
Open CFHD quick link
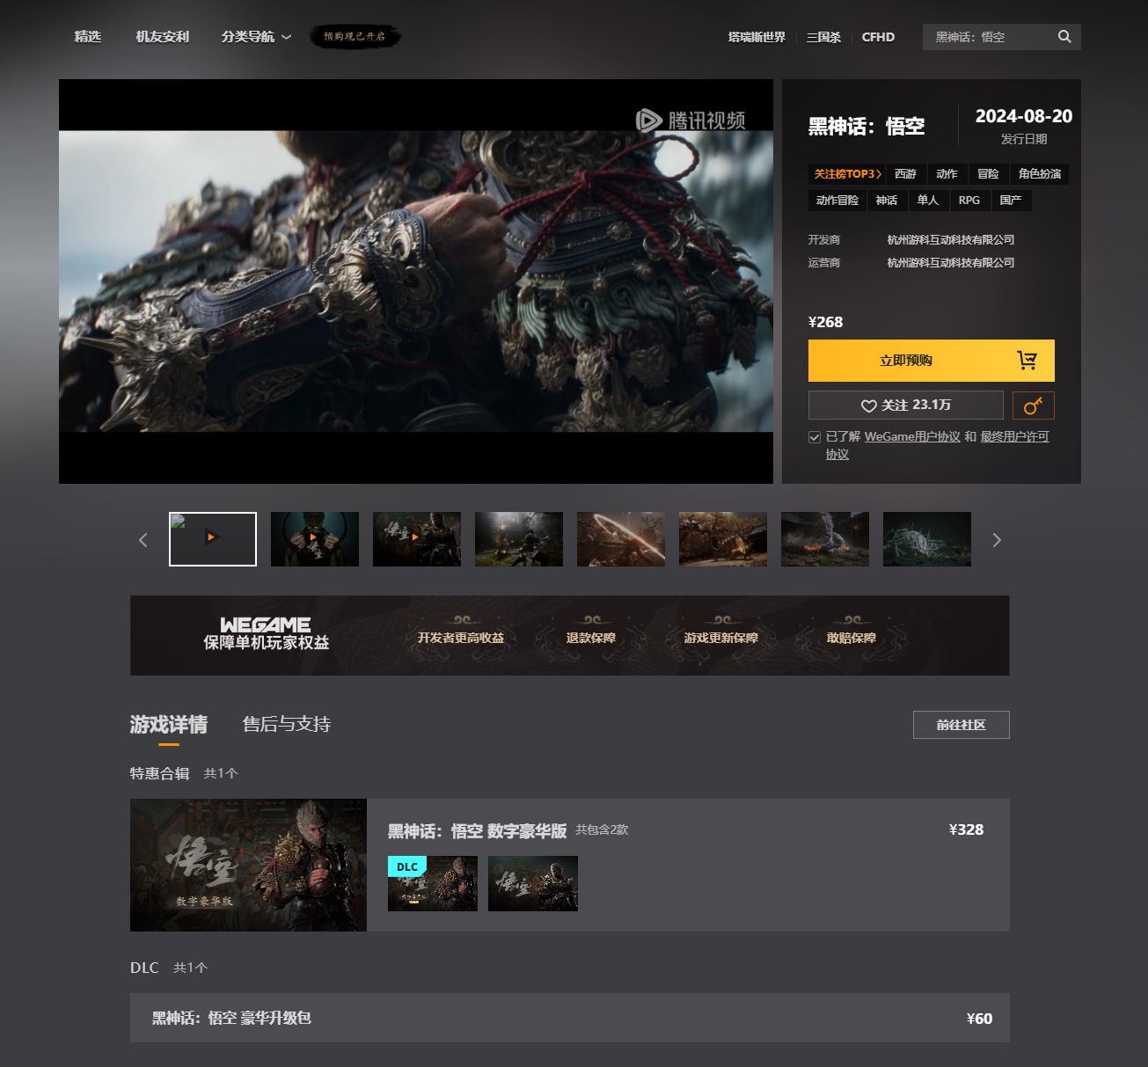tap(878, 37)
